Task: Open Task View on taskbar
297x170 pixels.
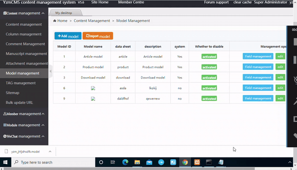Action: point(113,162)
